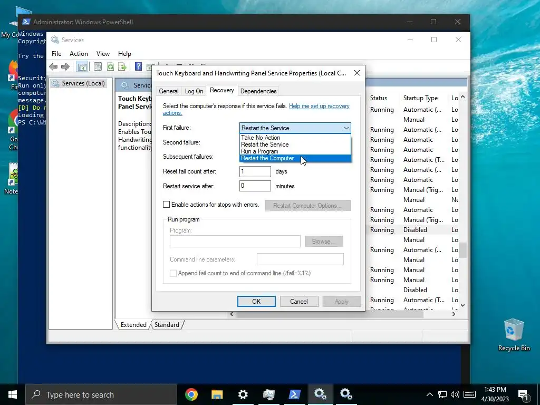Click the green Refresh toolbar icon

(x=110, y=66)
